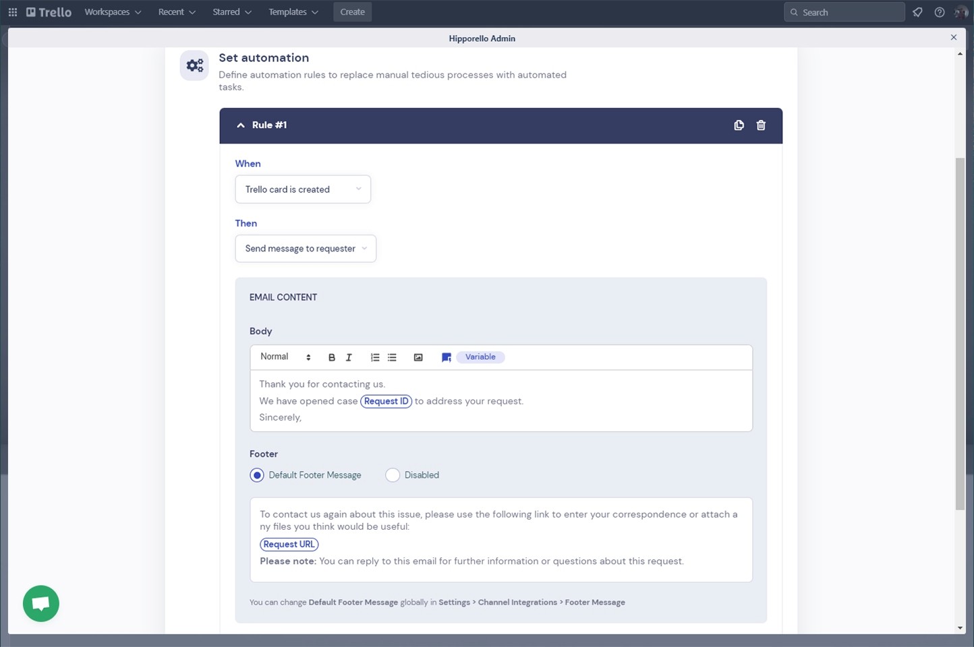Toggle bold formatting in Body editor
This screenshot has width=974, height=647.
click(x=332, y=358)
